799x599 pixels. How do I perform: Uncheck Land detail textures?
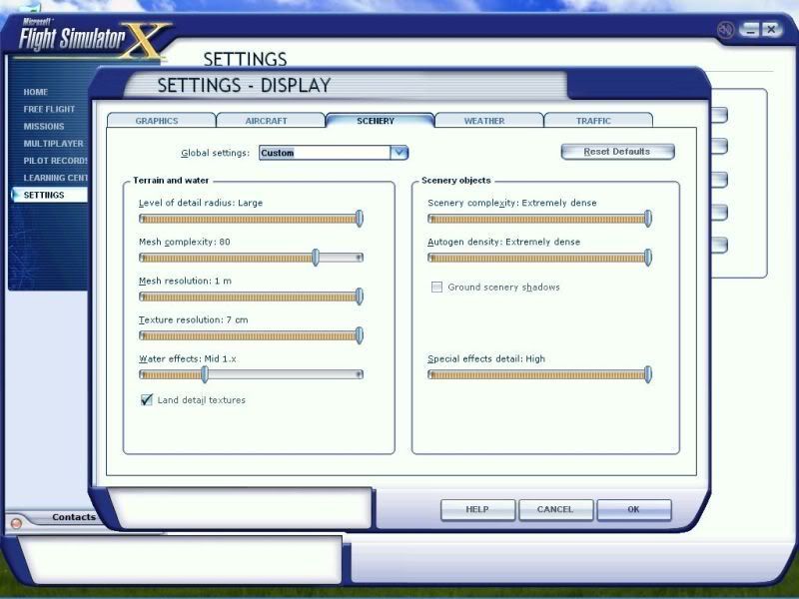[147, 400]
